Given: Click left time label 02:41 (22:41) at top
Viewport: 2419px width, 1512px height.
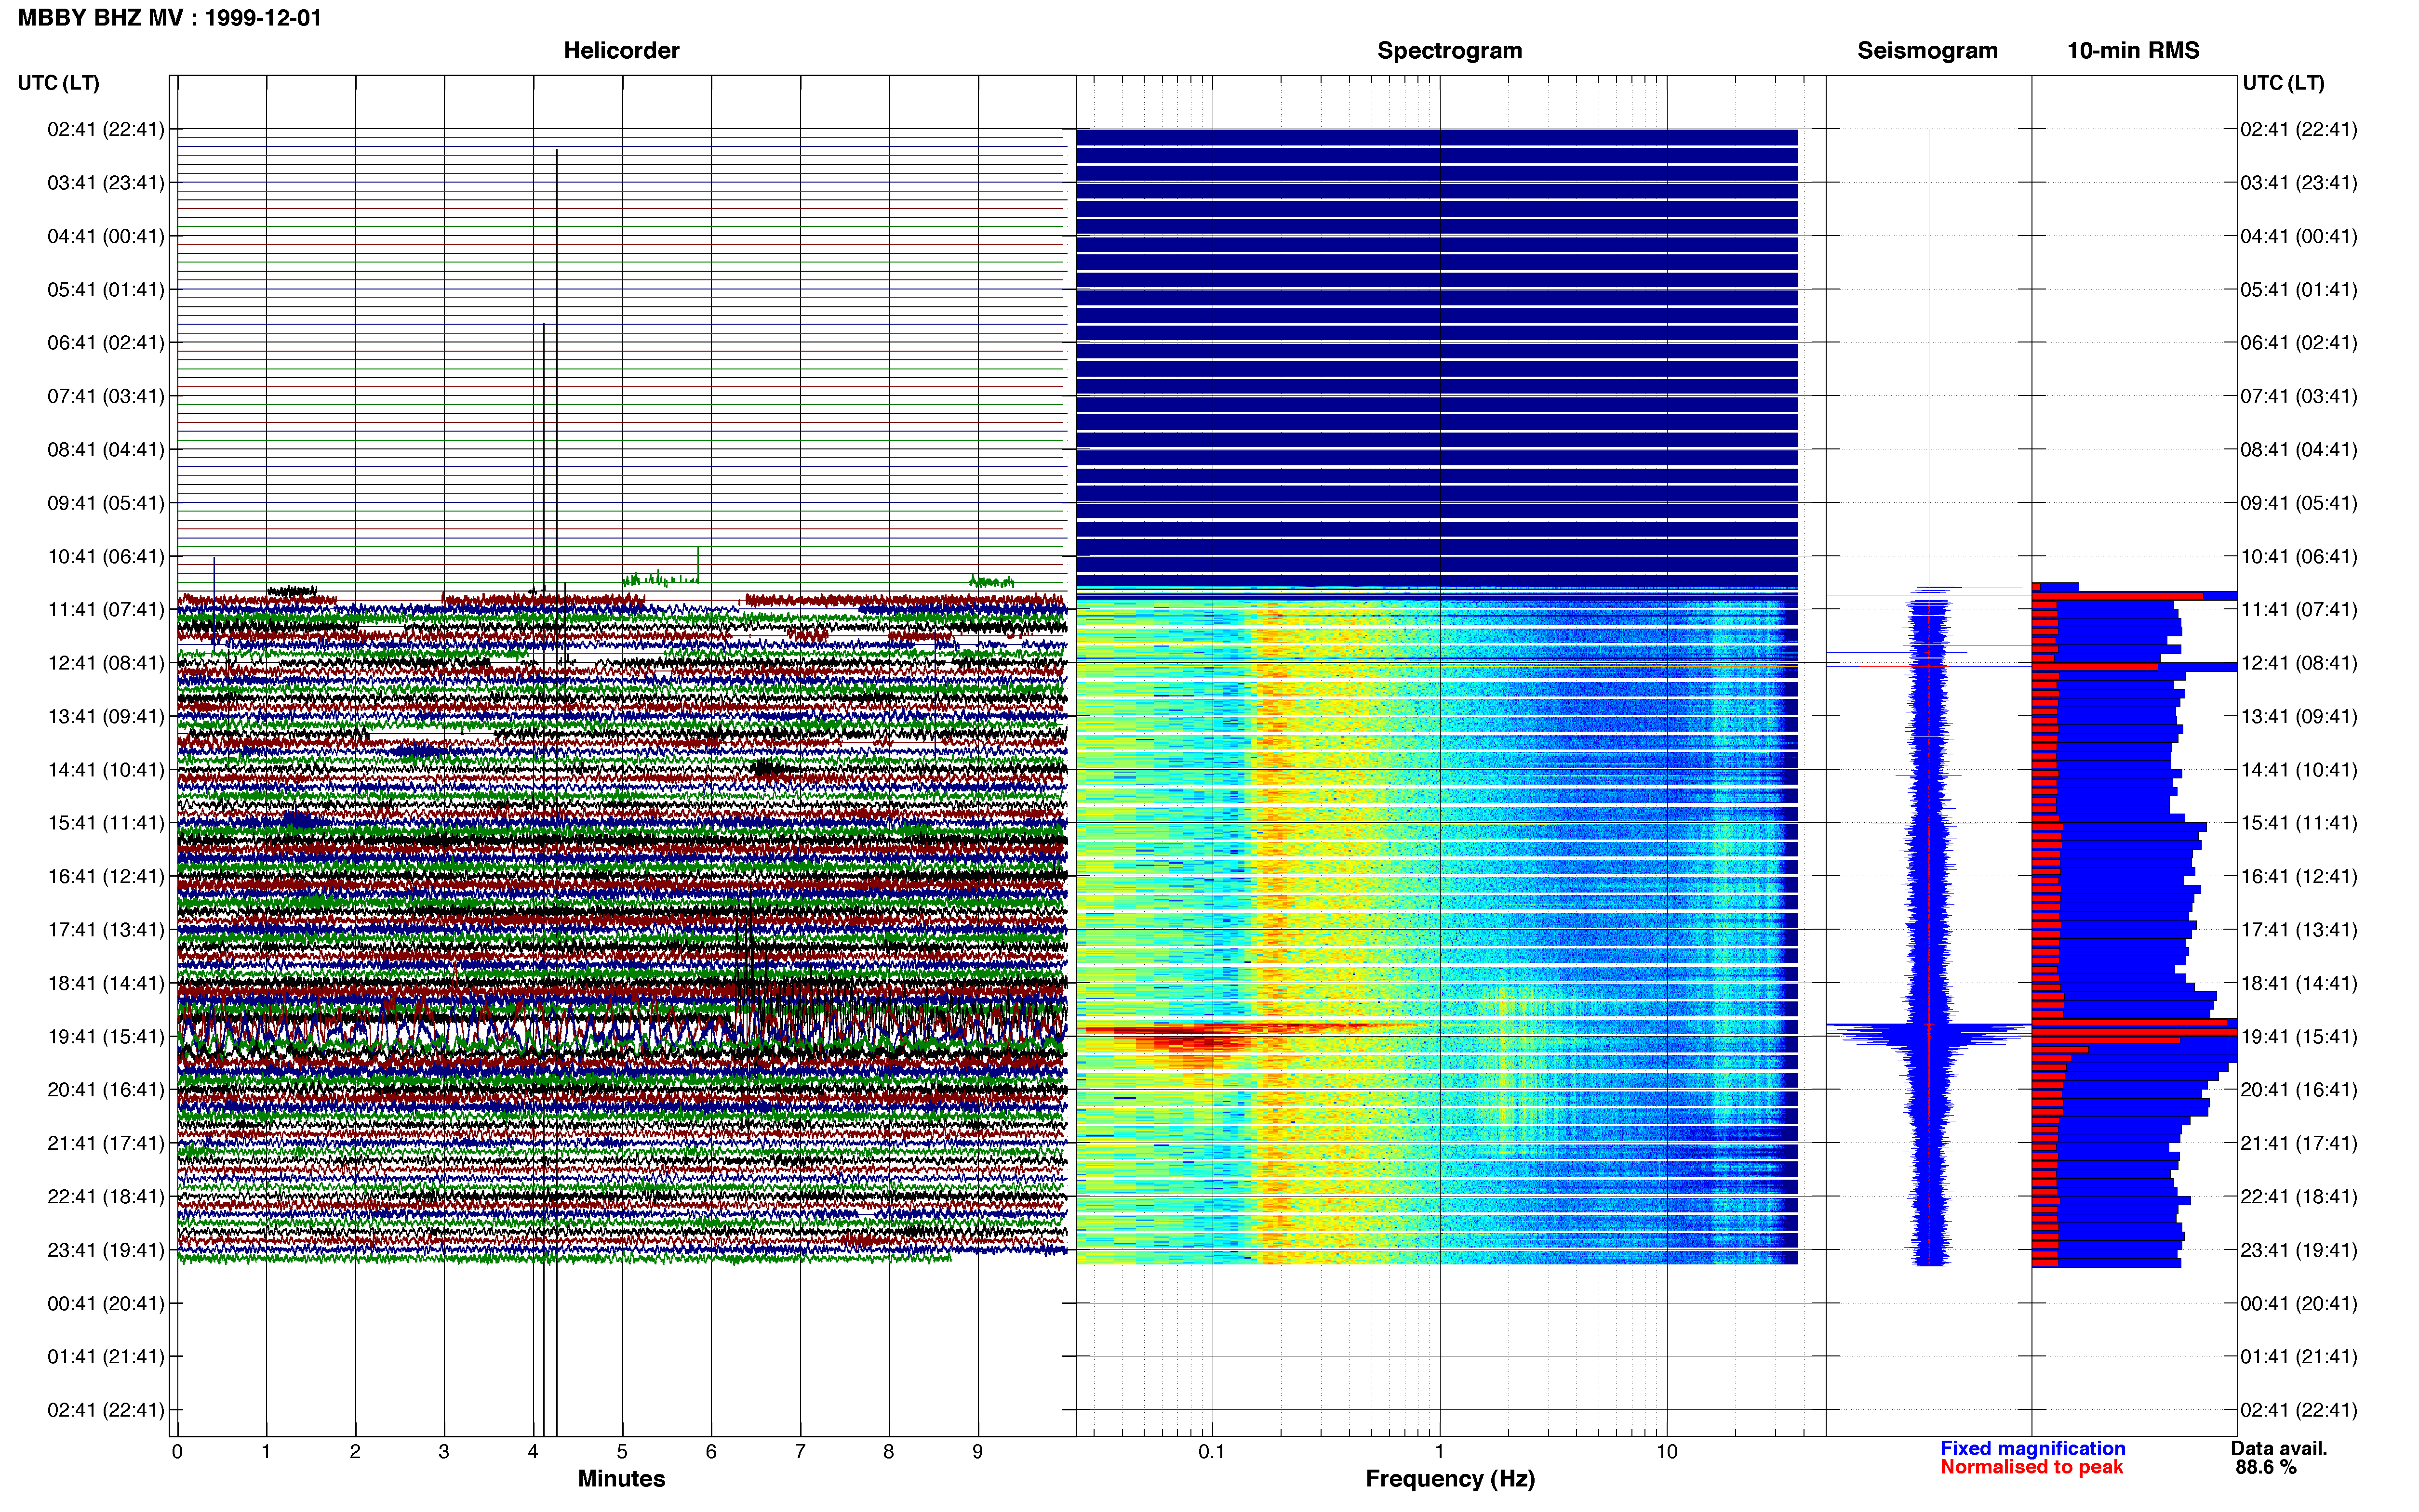Looking at the screenshot, I should click(105, 129).
